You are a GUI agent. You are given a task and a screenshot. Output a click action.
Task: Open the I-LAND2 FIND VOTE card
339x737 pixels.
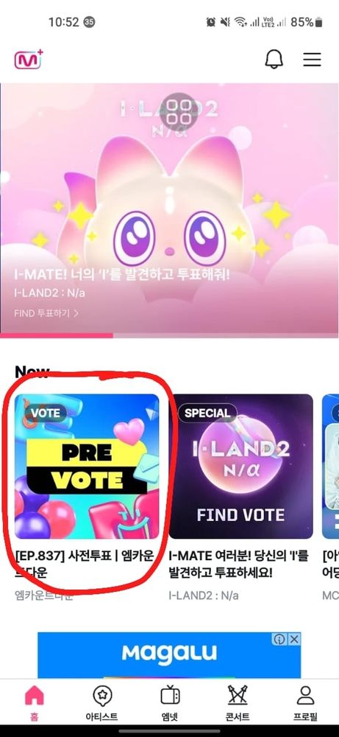point(241,467)
